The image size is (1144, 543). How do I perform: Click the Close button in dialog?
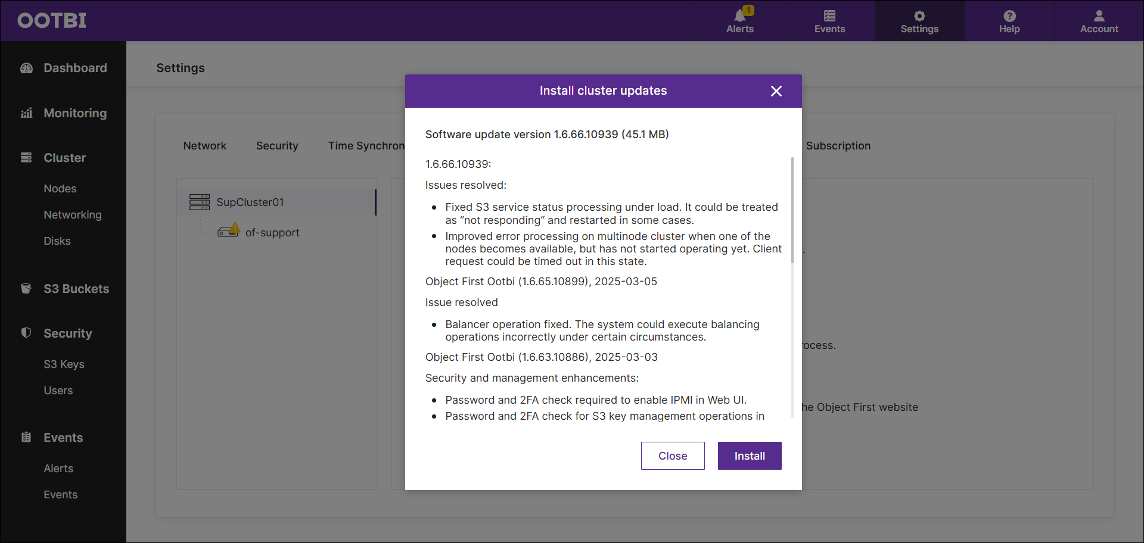tap(673, 455)
